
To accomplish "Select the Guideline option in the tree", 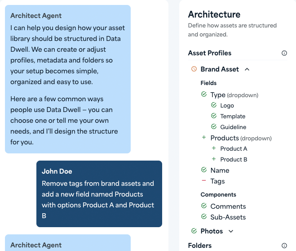I will (x=233, y=127).
